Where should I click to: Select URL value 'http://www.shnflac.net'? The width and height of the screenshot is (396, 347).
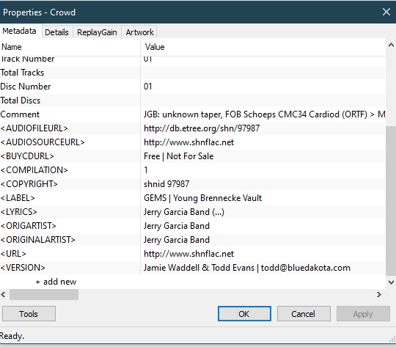pyautogui.click(x=188, y=254)
